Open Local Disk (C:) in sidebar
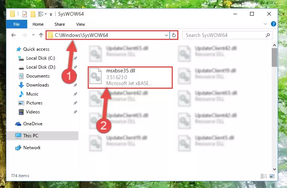287x188 pixels. (x=41, y=58)
